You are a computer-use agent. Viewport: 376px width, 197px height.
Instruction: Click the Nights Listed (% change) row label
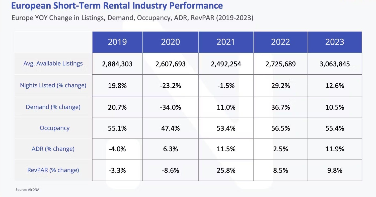53,85
